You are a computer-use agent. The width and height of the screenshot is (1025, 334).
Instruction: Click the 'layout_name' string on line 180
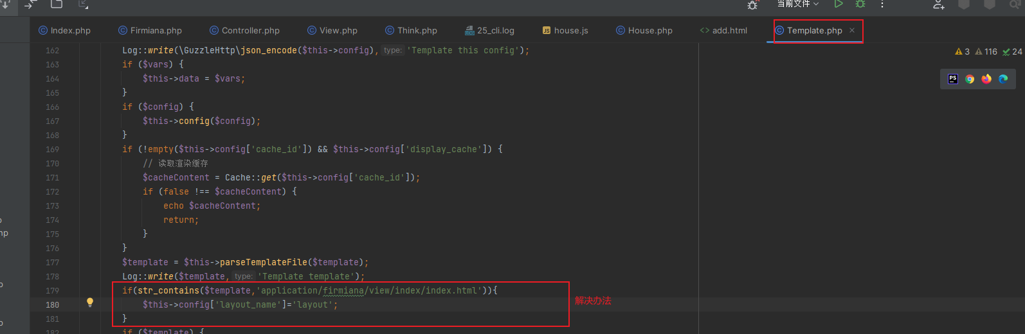[248, 304]
